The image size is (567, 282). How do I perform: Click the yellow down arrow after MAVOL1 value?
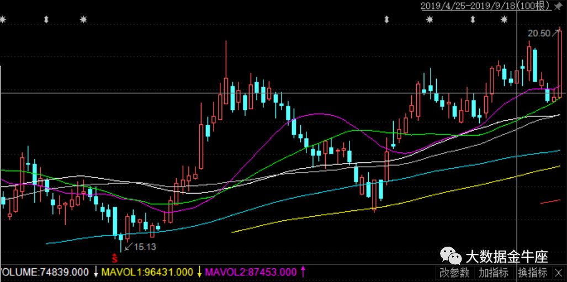(x=199, y=272)
